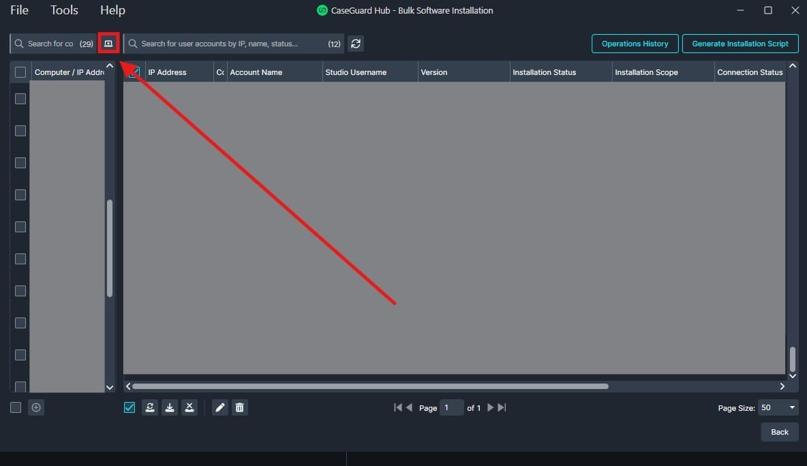
Task: Click the install/update icon in bottom toolbar
Action: point(150,407)
